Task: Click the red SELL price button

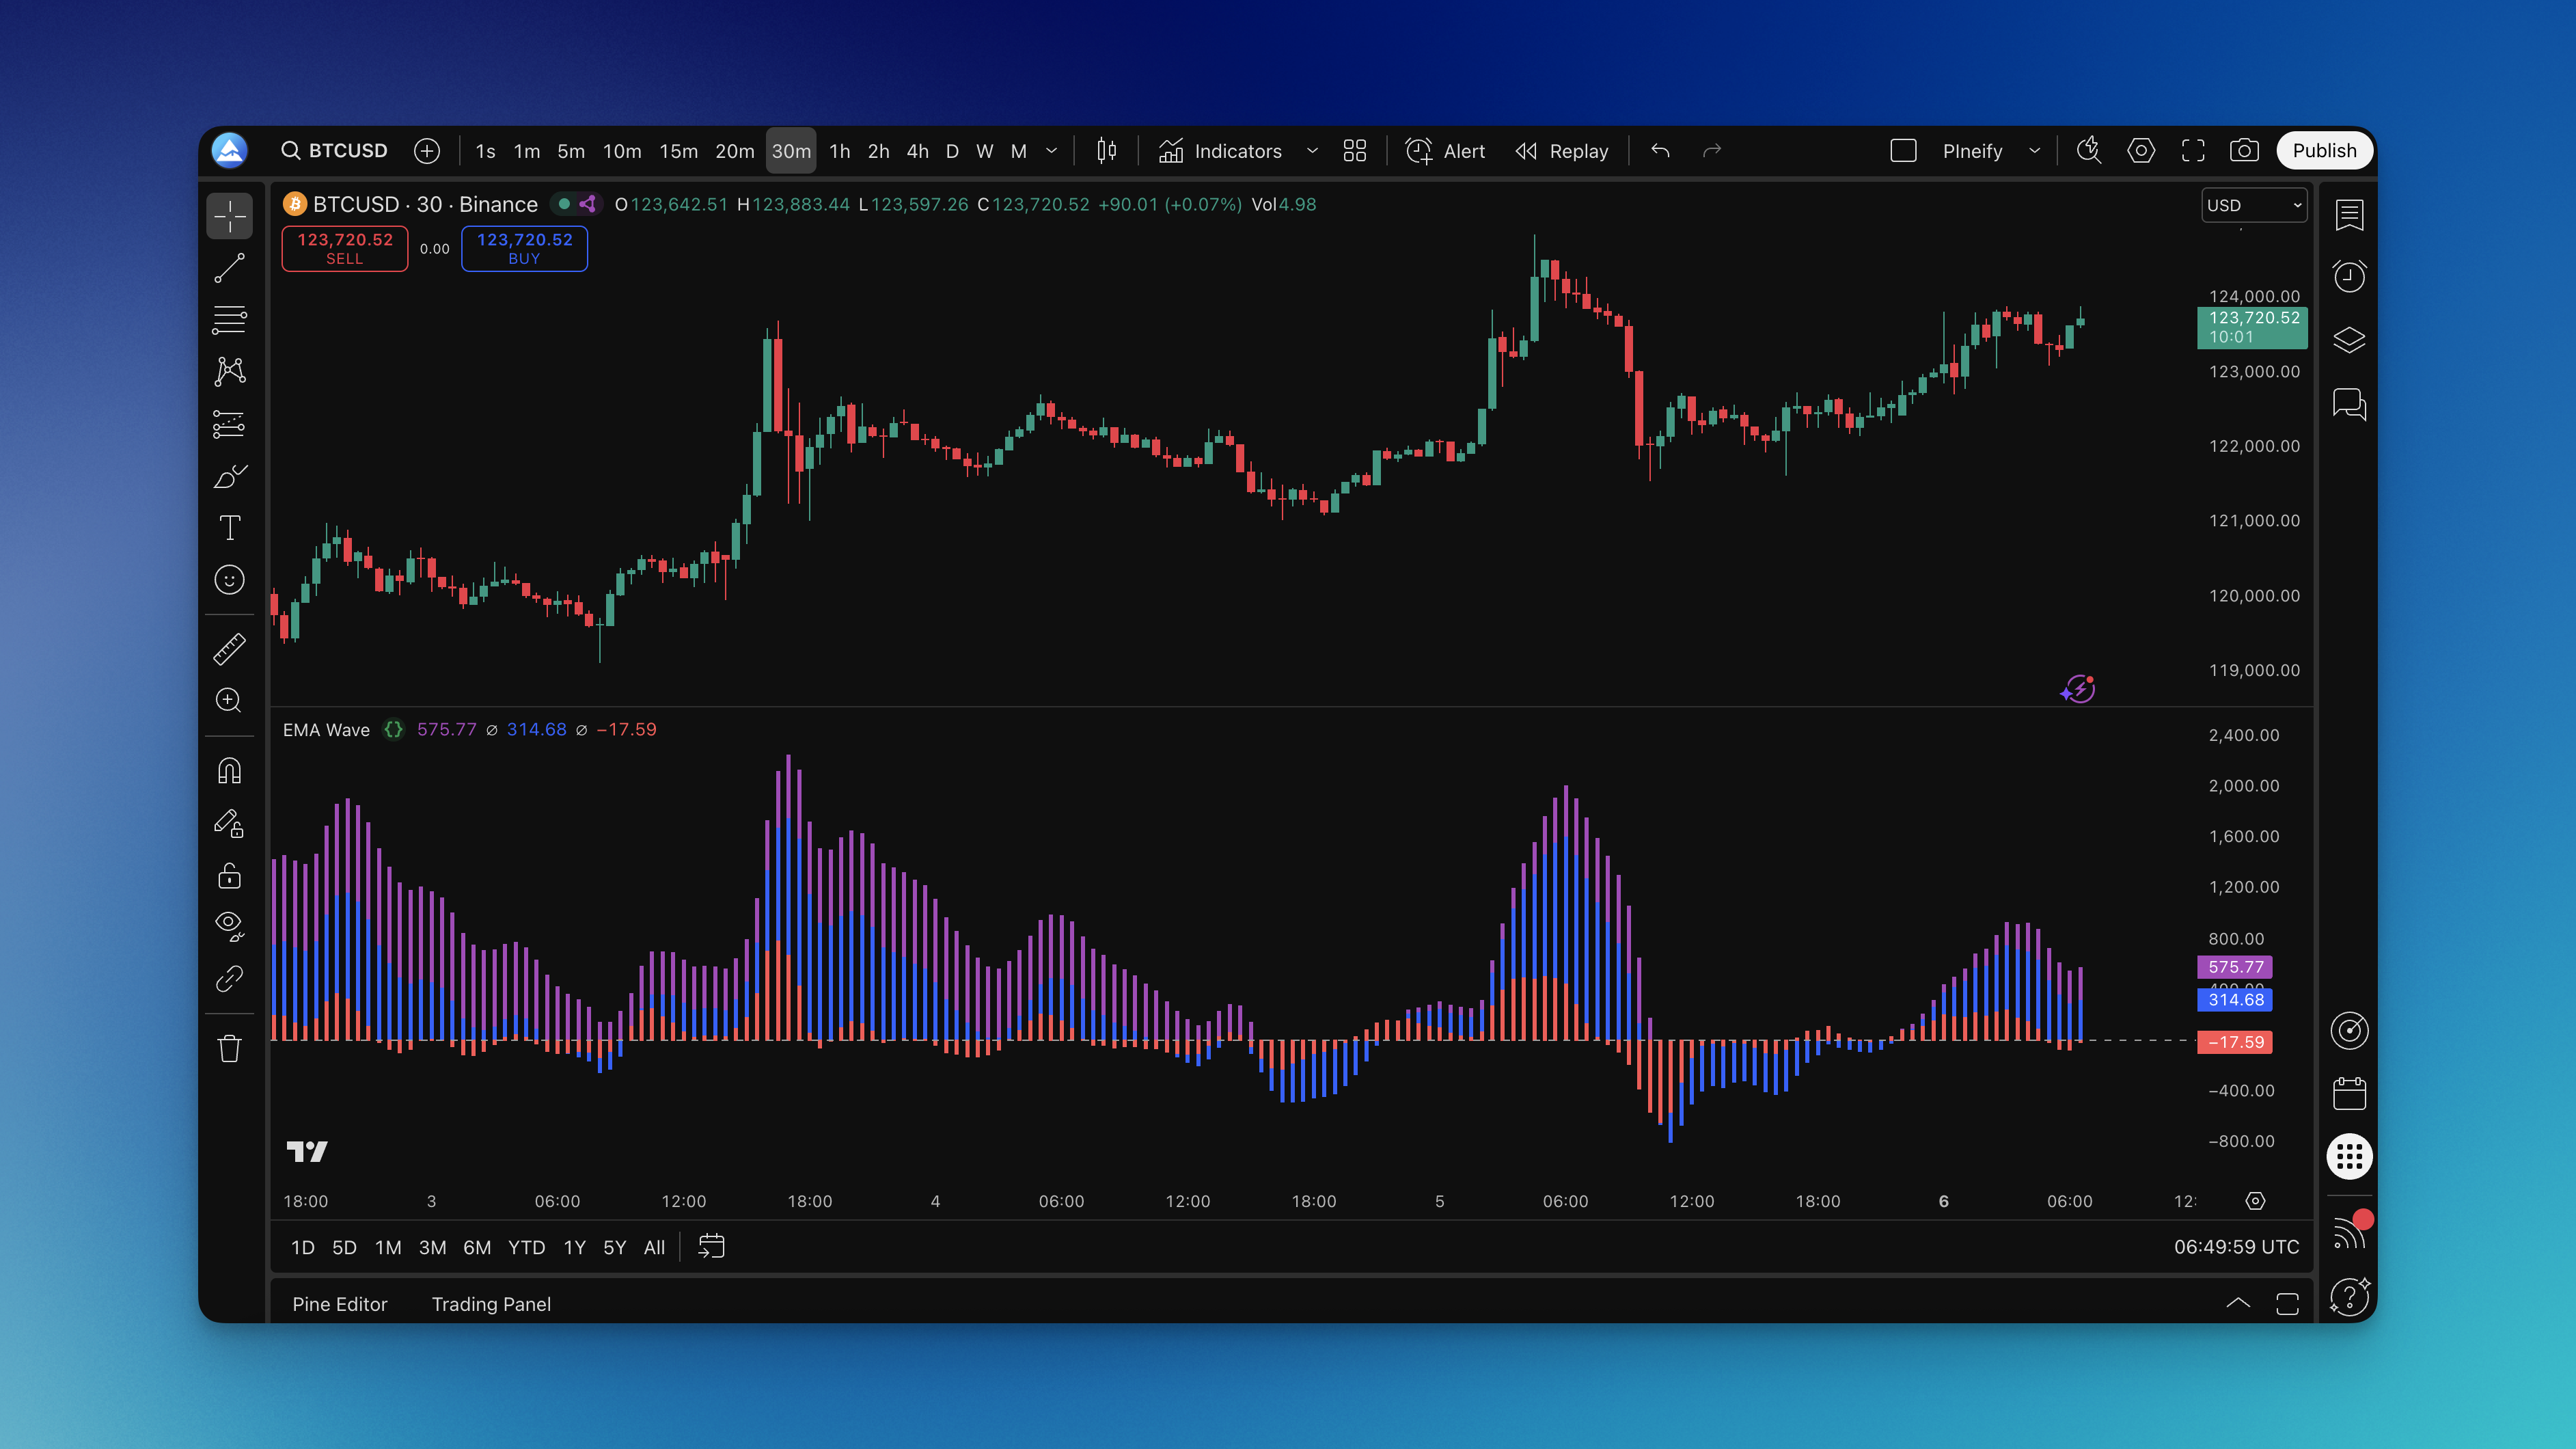Action: tap(345, 248)
